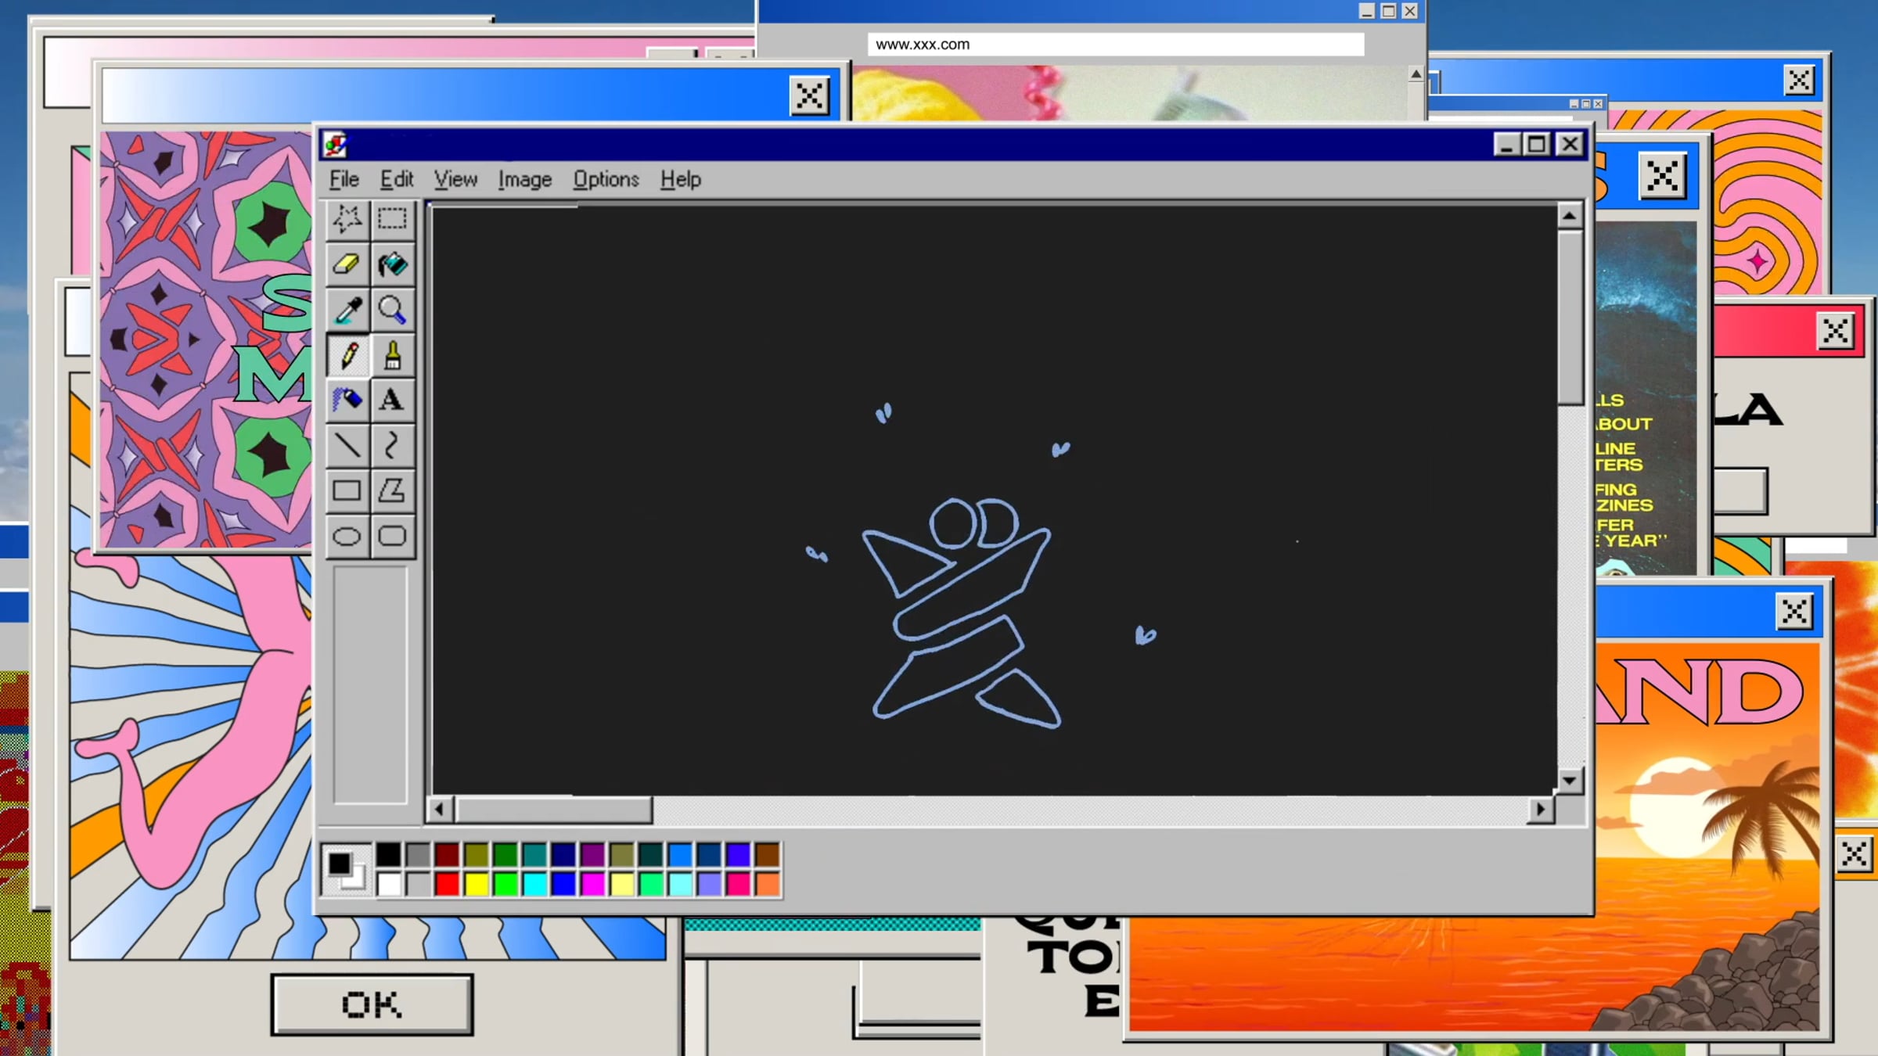The image size is (1878, 1056).
Task: Choose the dark red maroon swatch
Action: point(447,854)
